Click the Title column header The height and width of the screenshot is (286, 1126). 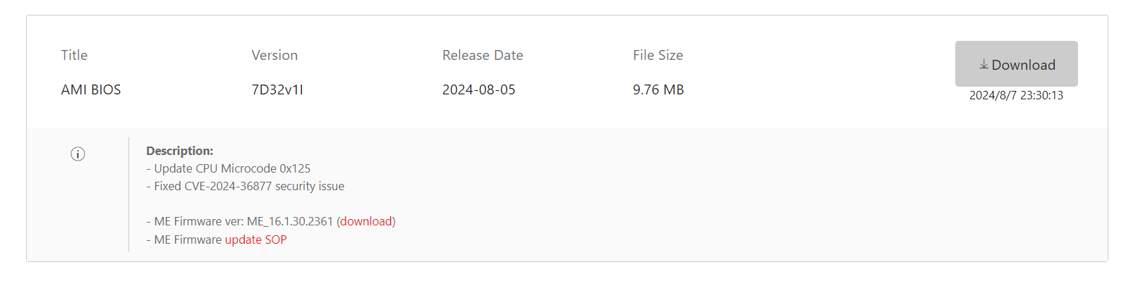[74, 55]
